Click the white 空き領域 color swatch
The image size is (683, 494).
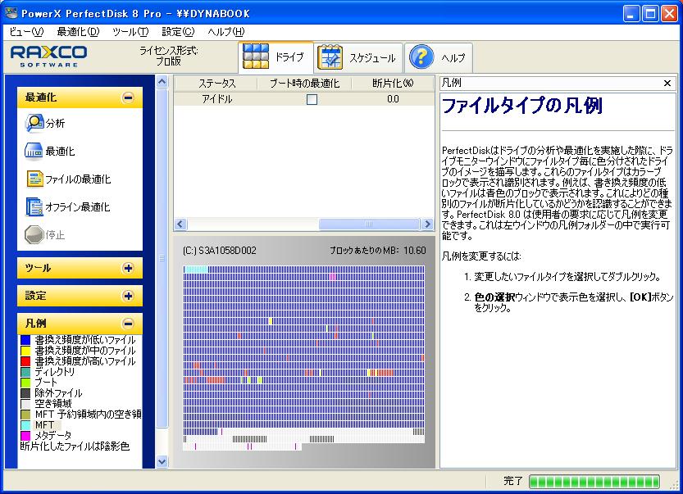(x=25, y=403)
